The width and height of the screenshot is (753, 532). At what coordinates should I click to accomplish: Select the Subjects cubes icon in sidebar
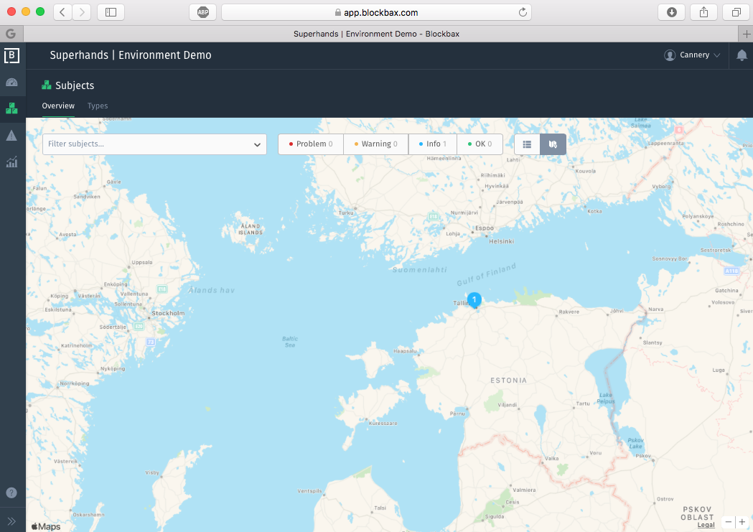tap(11, 108)
